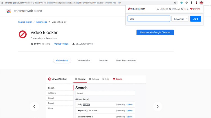Screen dimensions: 211x118
Task: Click the address bar URL
Action: coord(63,3)
